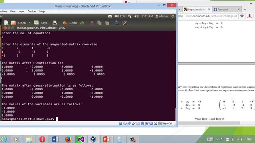Click the VirtualBox shared folders status icon
Screen dimensions: 255x143
138,124
